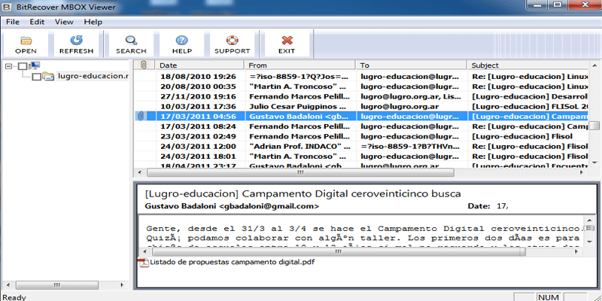Click email list scroll-up arrow
Image resolution: width=602 pixels, height=301 pixels.
point(594,65)
